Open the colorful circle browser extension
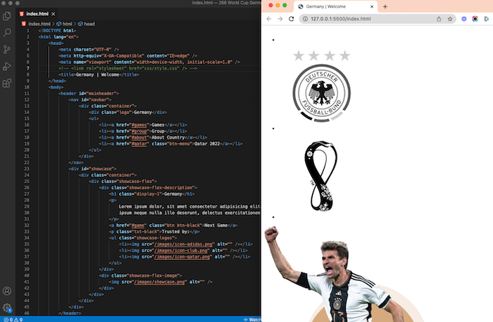The width and height of the screenshot is (493, 322). click(x=475, y=19)
